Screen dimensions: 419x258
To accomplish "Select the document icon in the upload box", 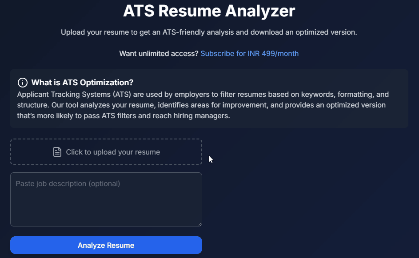I will click(57, 151).
